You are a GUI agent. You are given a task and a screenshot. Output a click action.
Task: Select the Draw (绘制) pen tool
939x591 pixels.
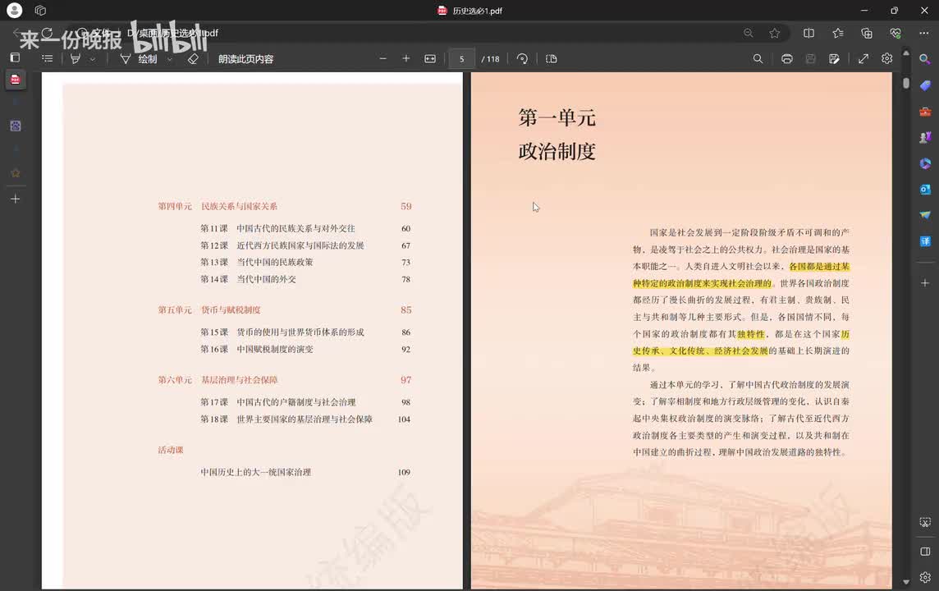(x=139, y=58)
